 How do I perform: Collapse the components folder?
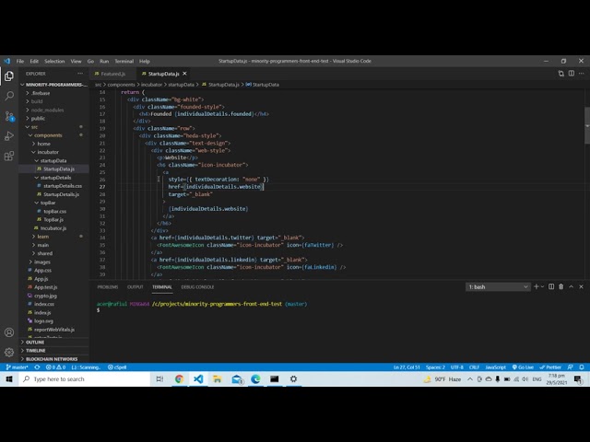pyautogui.click(x=48, y=135)
